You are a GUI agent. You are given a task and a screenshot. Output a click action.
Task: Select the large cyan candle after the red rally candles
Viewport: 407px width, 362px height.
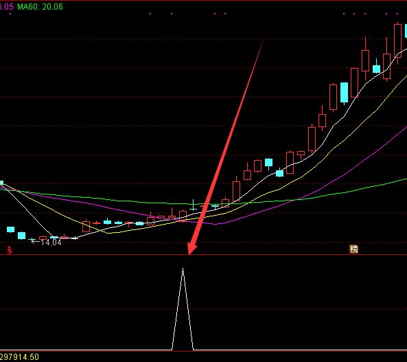point(344,93)
